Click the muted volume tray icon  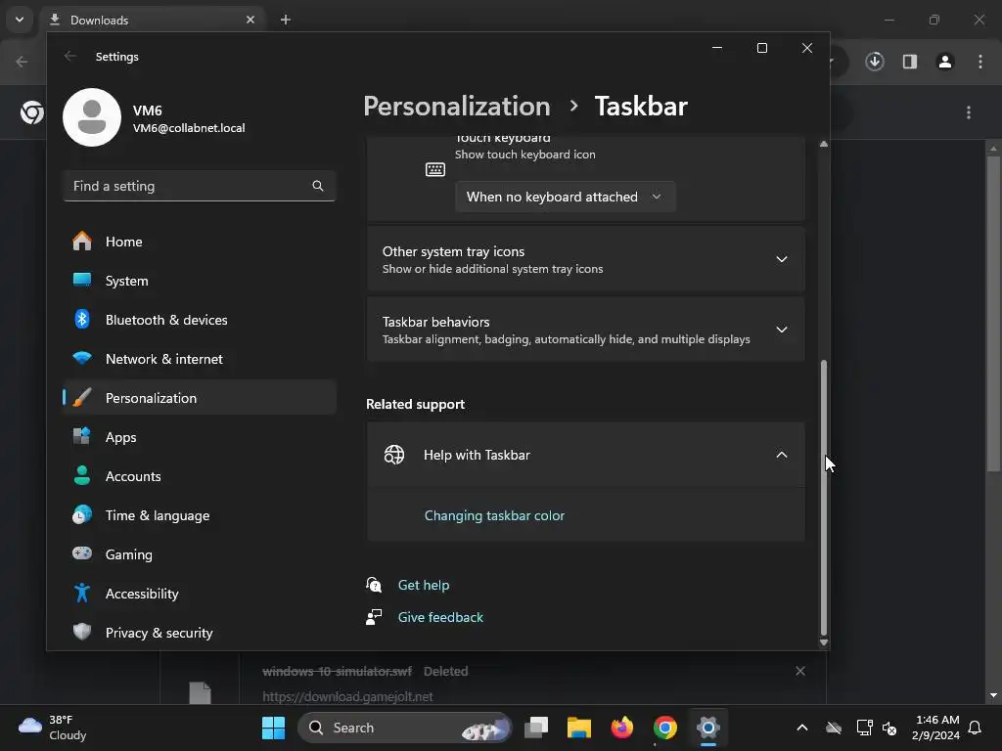tap(889, 728)
